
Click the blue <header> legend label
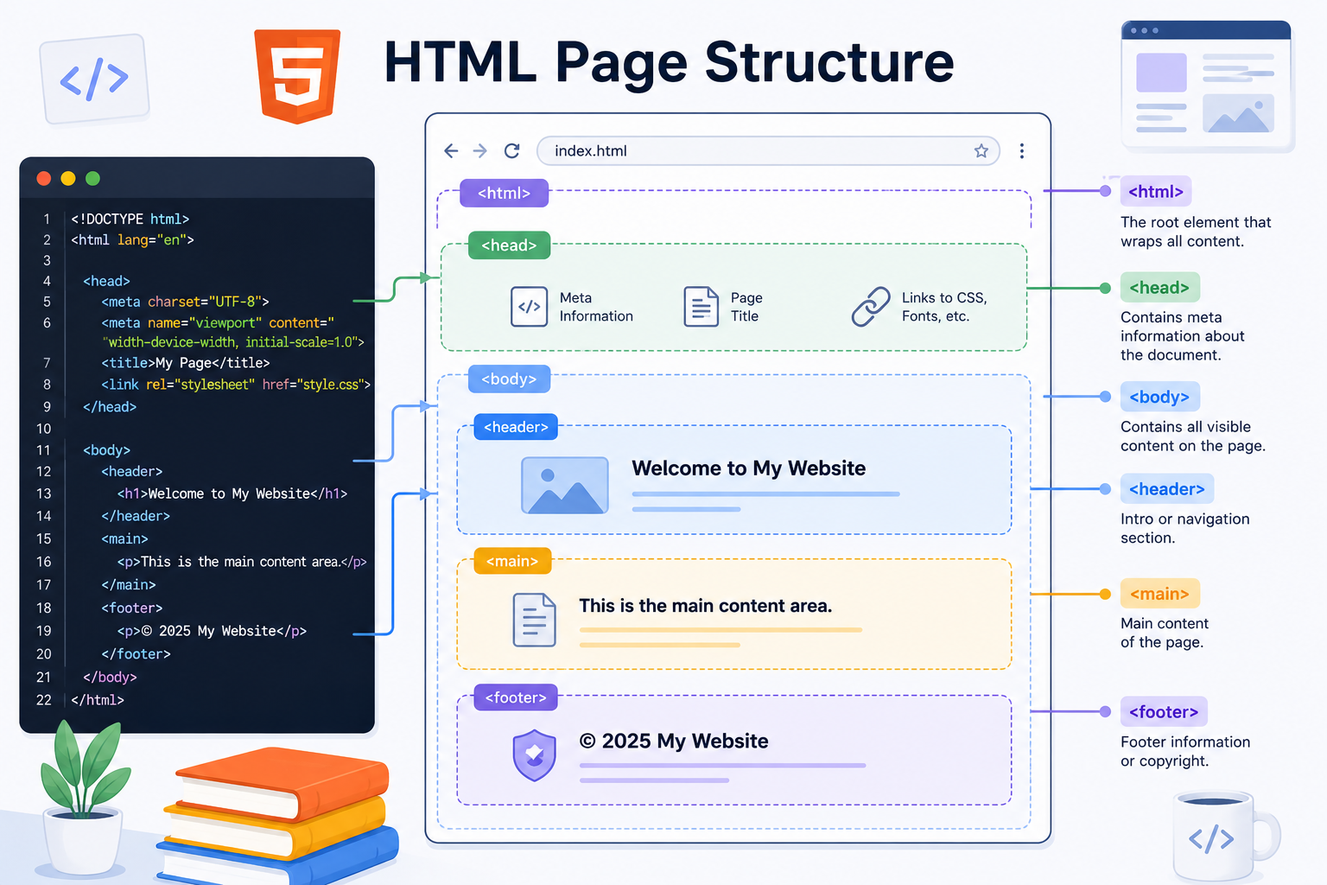click(1166, 489)
